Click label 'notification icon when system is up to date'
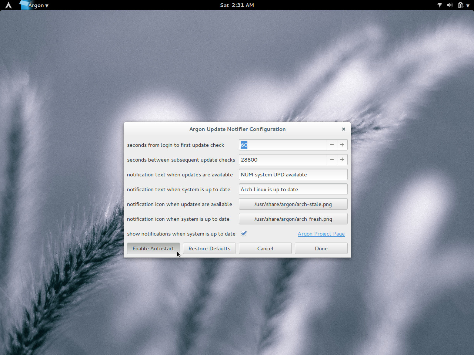Screen dimensions: 474x355 pyautogui.click(x=178, y=219)
